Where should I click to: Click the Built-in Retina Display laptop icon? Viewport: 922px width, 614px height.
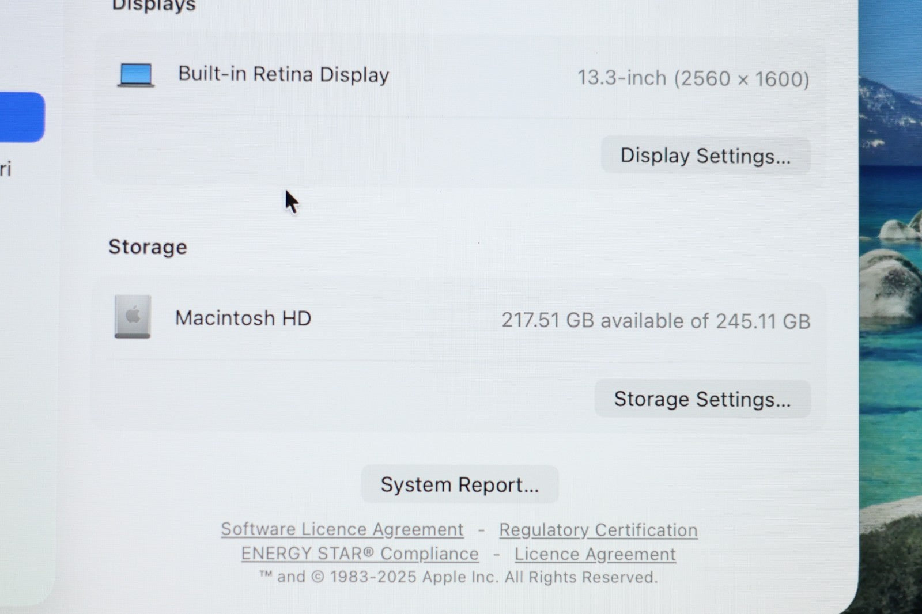click(135, 75)
